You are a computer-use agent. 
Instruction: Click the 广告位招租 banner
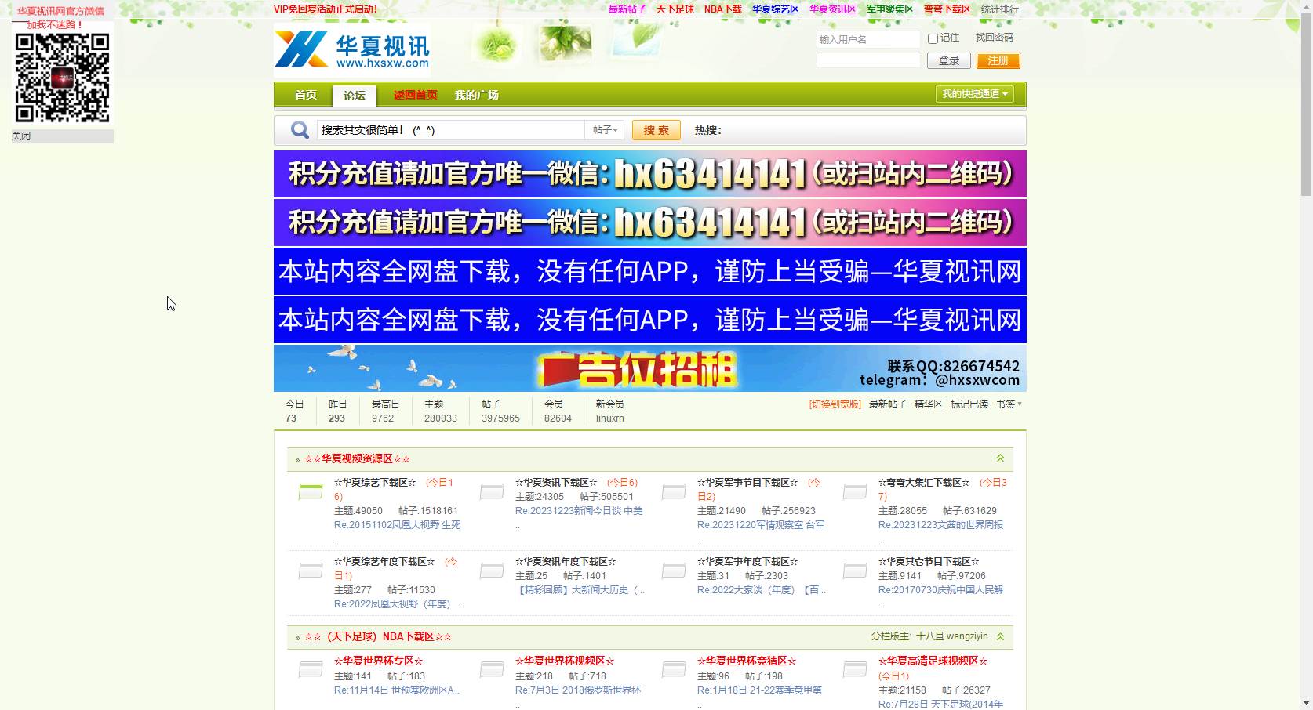click(x=650, y=368)
